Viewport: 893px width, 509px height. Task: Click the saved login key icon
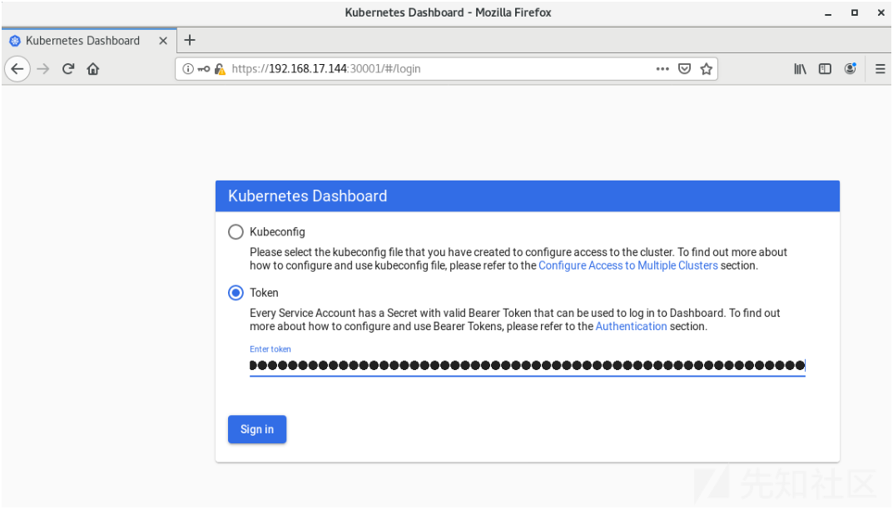click(x=203, y=69)
